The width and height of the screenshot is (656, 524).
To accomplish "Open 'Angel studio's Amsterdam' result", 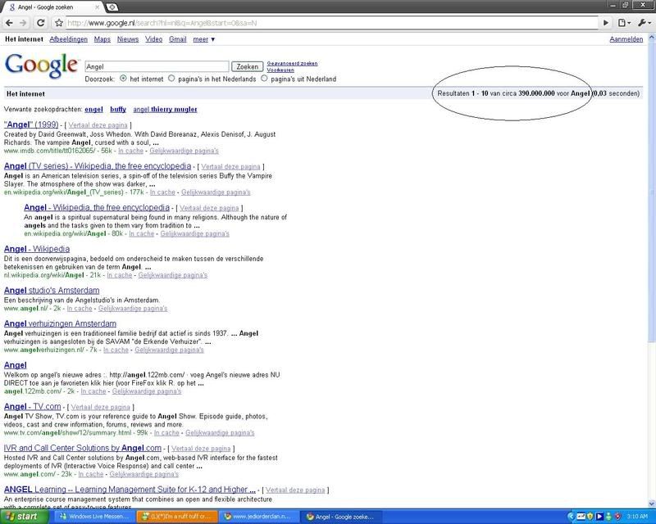I will tap(52, 291).
